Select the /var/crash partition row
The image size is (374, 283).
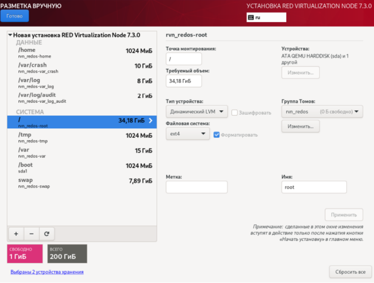click(x=82, y=68)
